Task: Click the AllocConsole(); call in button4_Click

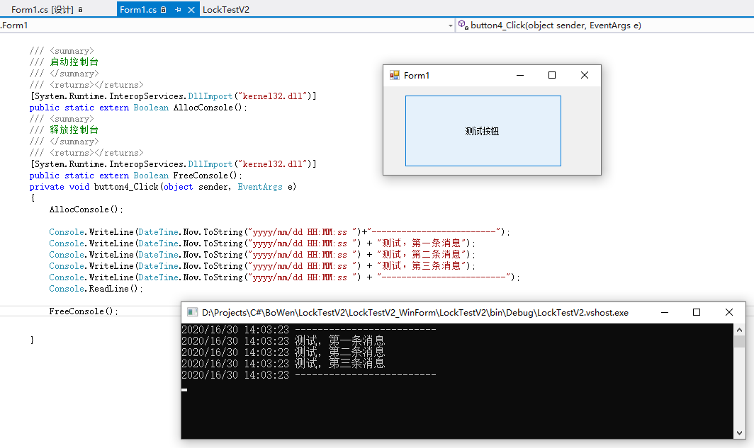Action: (x=86, y=209)
